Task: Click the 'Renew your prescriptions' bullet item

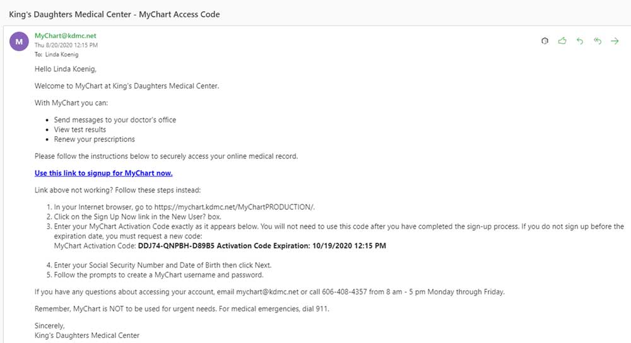Action: (x=94, y=139)
